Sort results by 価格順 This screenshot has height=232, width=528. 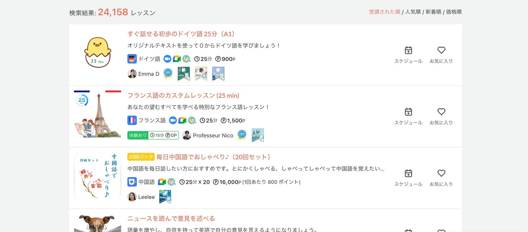[x=454, y=12]
